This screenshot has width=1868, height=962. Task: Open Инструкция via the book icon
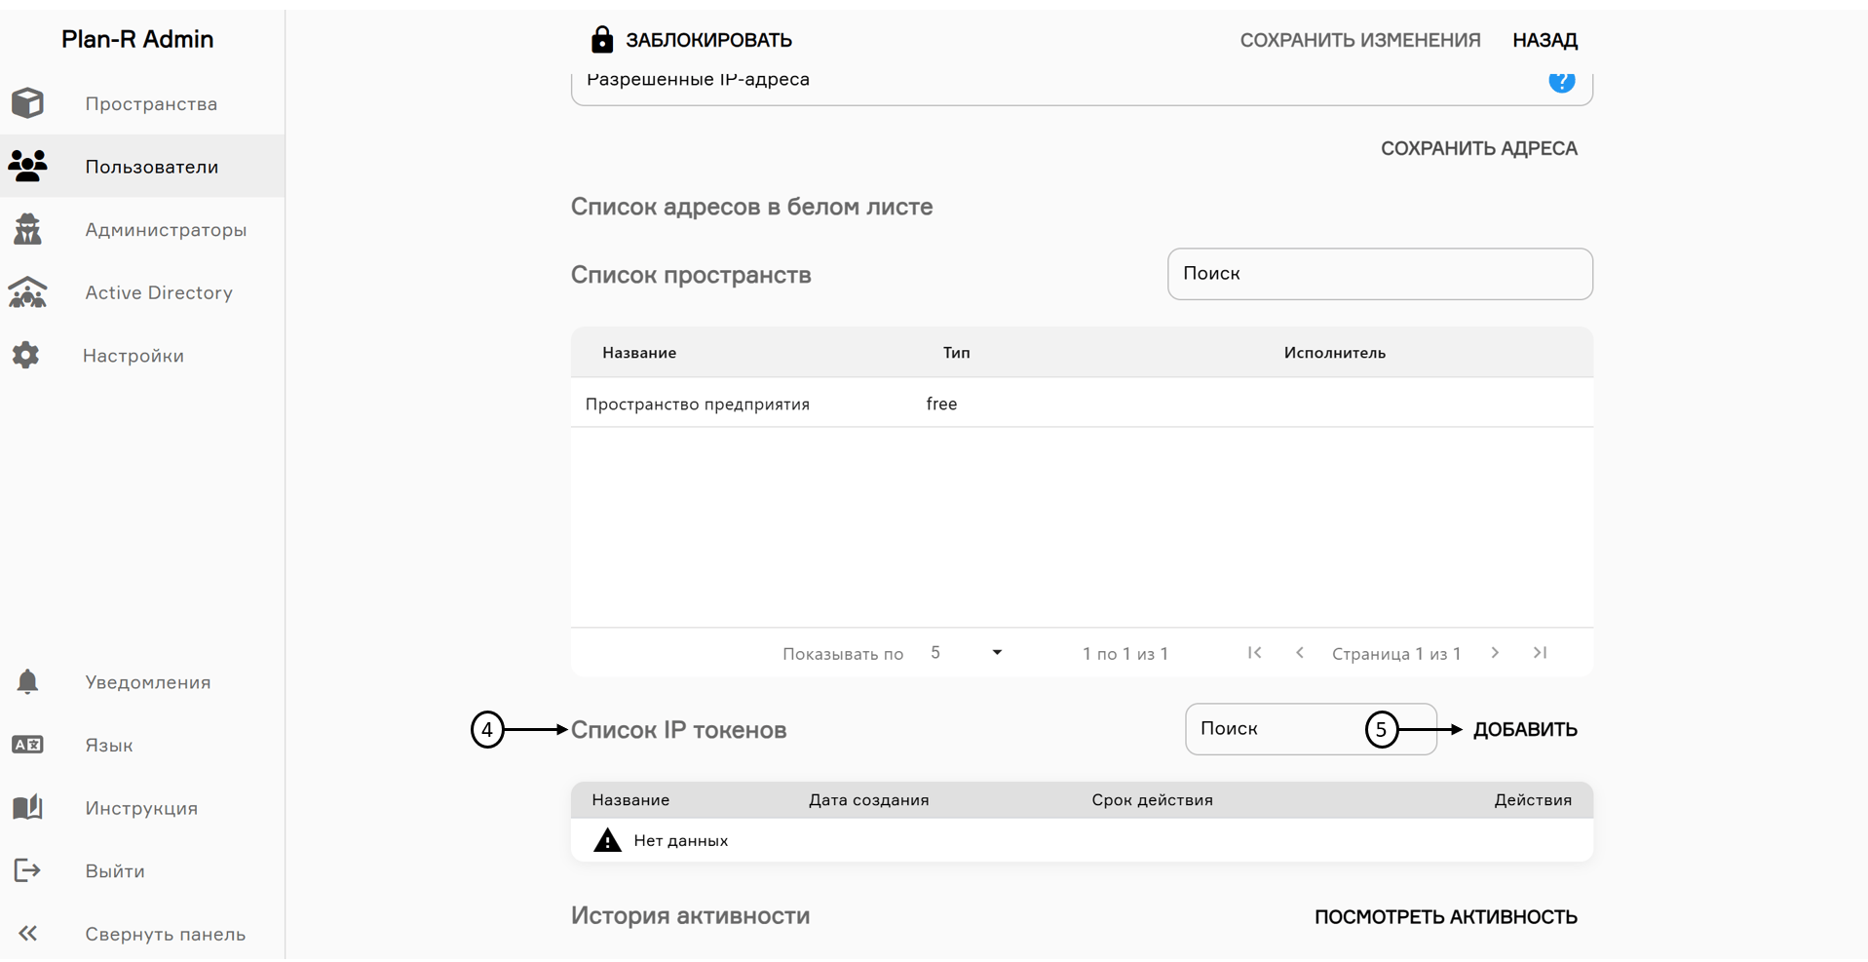(x=27, y=807)
